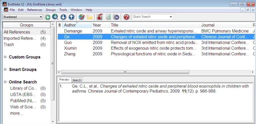Sort by the Title column header
The height and width of the screenshot is (124, 256).
(154, 25)
